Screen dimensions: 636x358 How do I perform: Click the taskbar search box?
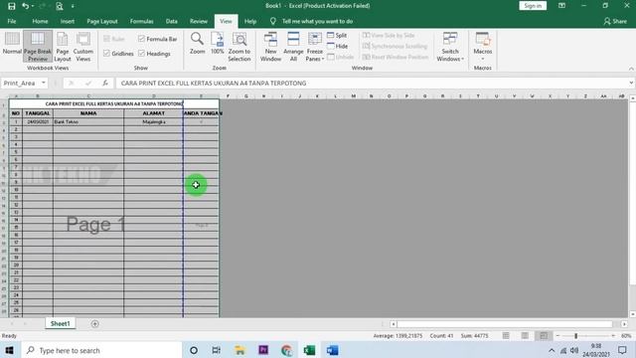click(100, 350)
